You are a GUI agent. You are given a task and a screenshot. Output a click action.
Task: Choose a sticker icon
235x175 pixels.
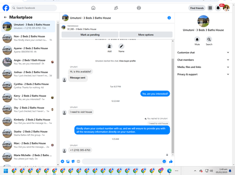[x=73, y=161]
